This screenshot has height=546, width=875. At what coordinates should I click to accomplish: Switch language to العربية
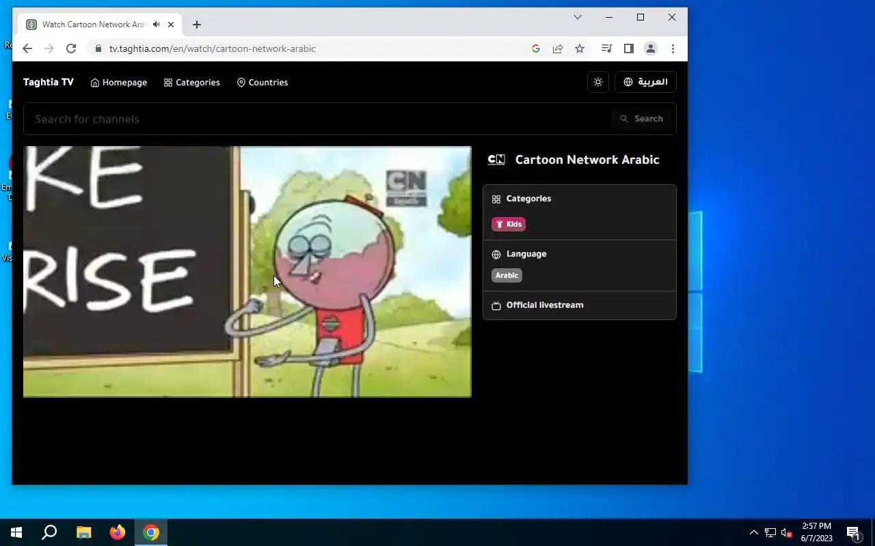(645, 82)
